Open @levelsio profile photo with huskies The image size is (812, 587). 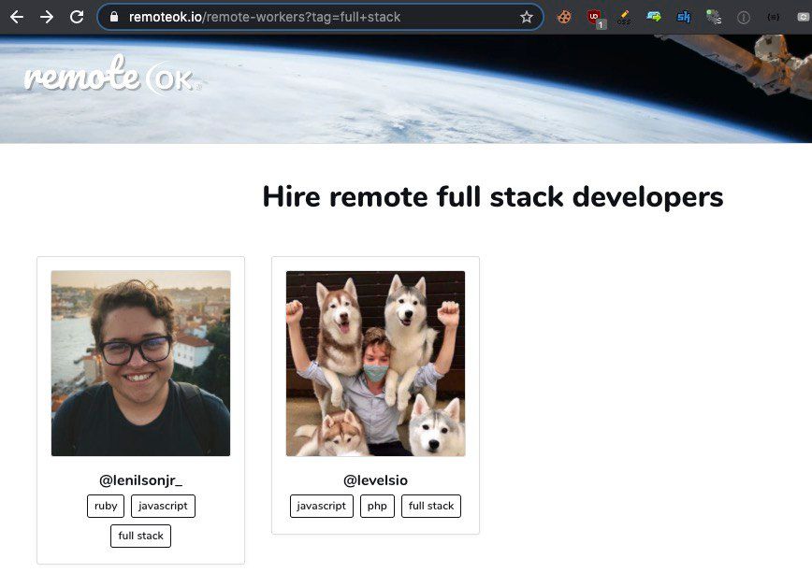click(x=375, y=364)
